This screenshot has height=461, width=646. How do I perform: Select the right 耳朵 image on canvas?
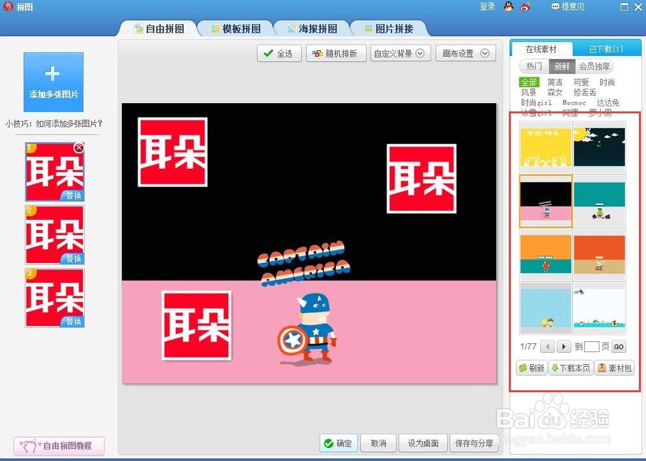421,179
